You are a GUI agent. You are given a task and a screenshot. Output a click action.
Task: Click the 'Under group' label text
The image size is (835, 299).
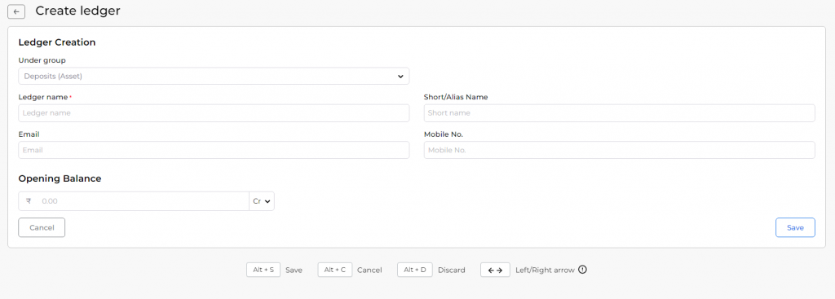click(42, 60)
